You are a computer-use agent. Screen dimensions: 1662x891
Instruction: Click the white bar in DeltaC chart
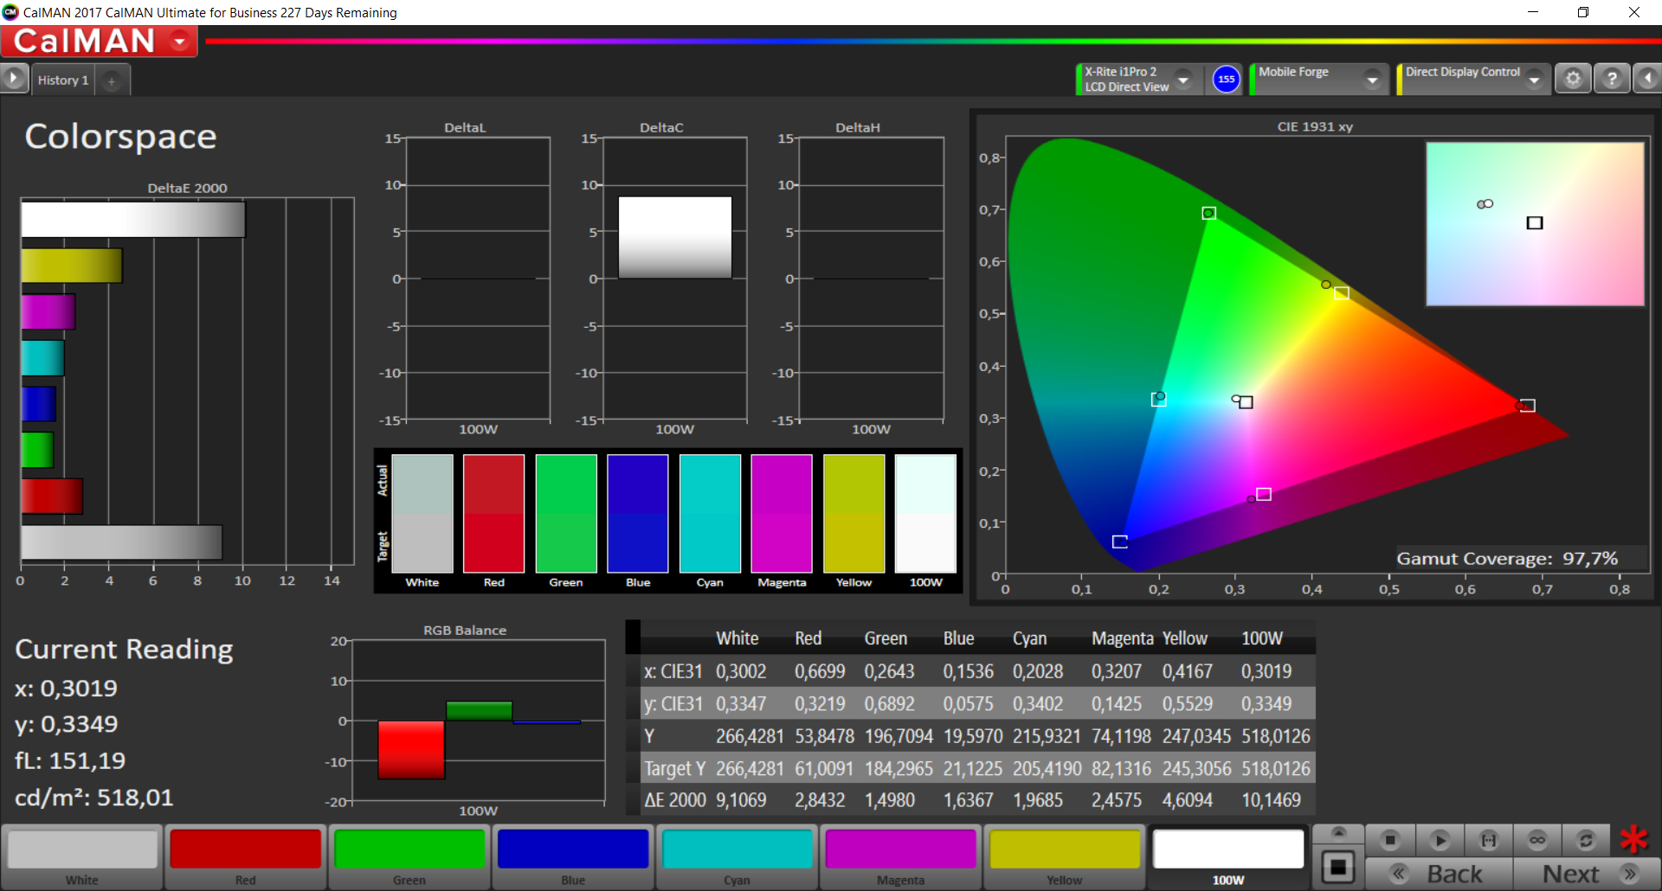[x=675, y=237]
